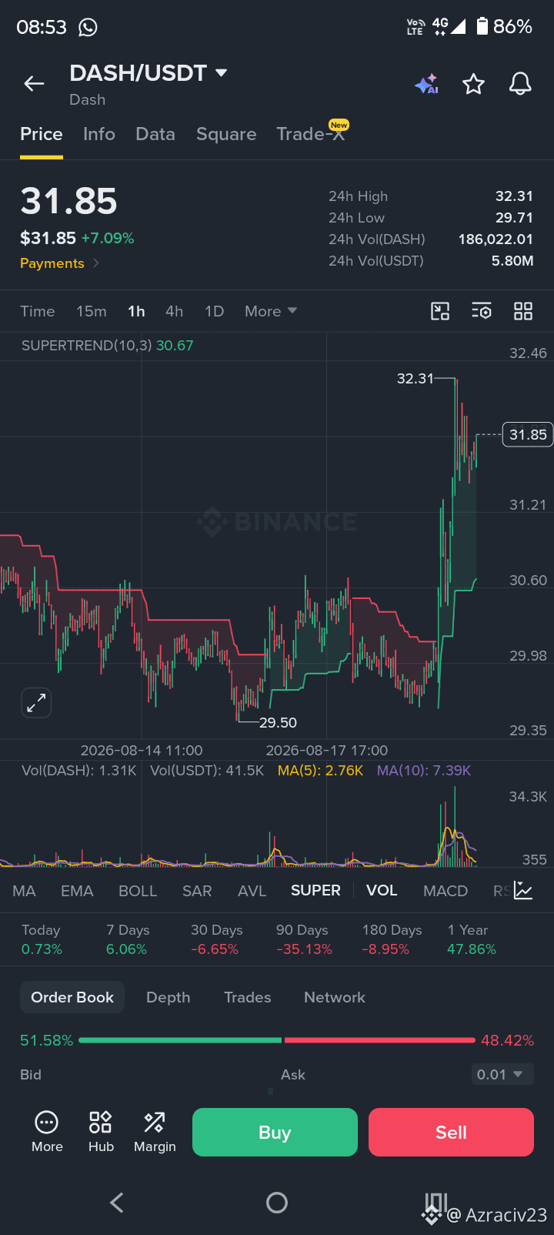Open the AI insights sparkle icon
This screenshot has width=554, height=1235.
point(426,84)
